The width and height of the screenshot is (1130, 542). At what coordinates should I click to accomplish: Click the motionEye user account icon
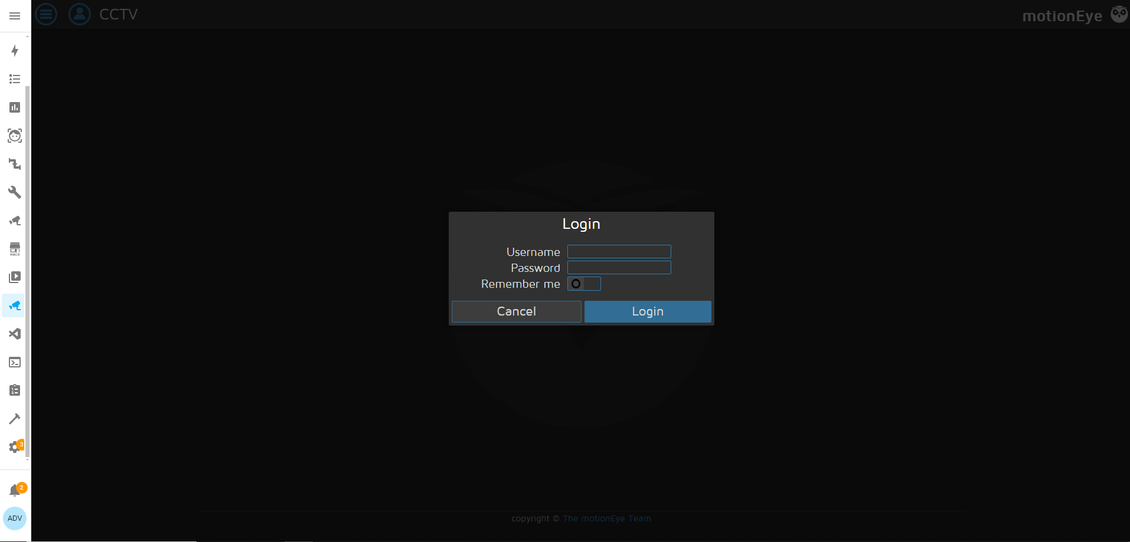tap(80, 14)
